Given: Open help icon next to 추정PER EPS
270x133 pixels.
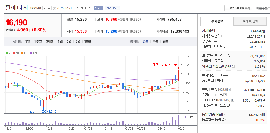Looking at the screenshot, I should coord(225,95).
